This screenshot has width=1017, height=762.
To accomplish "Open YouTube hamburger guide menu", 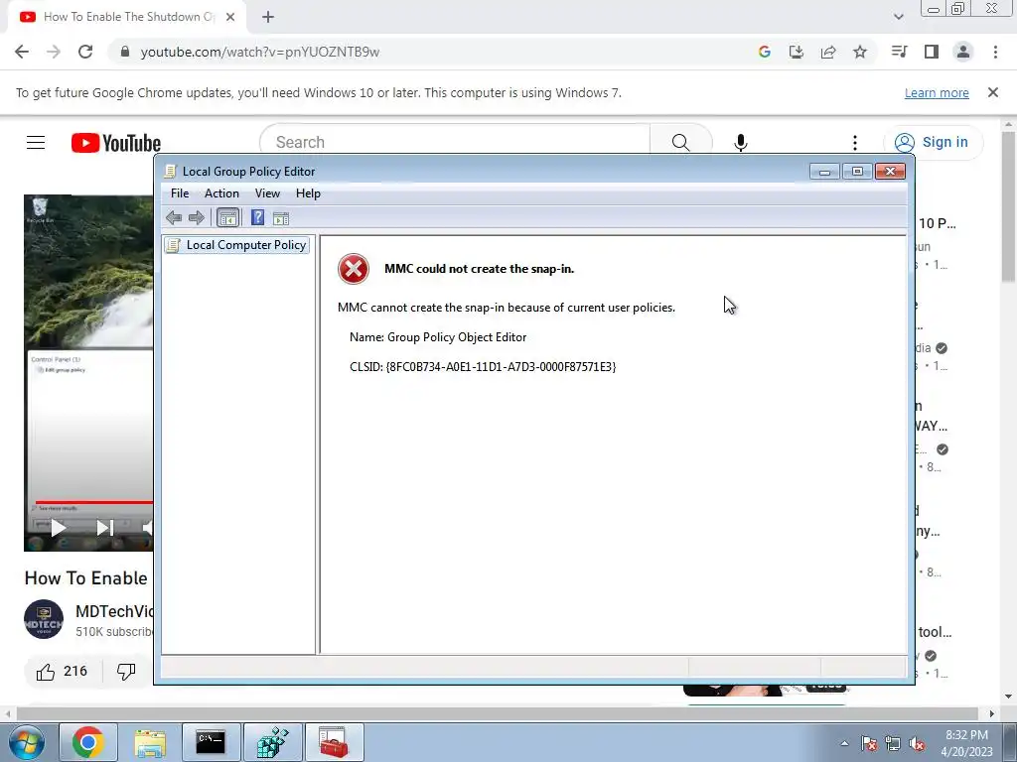I will pyautogui.click(x=36, y=143).
